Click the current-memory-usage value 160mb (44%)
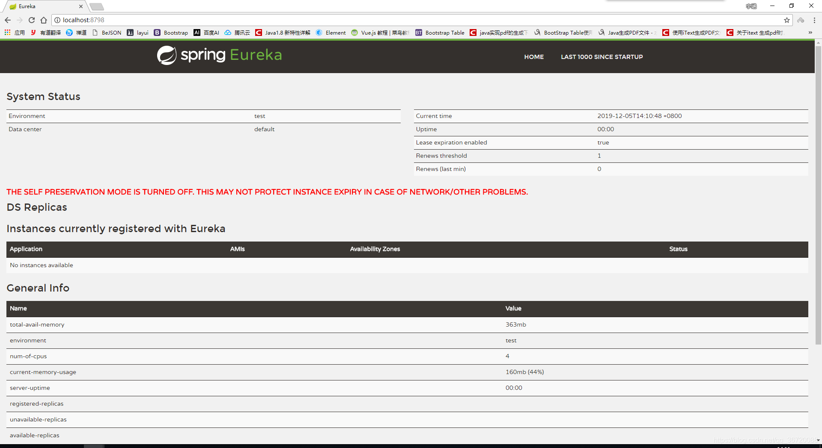The image size is (822, 448). (x=525, y=372)
